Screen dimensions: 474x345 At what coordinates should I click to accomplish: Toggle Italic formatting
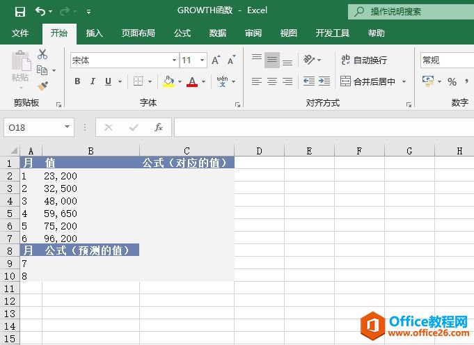(x=93, y=81)
